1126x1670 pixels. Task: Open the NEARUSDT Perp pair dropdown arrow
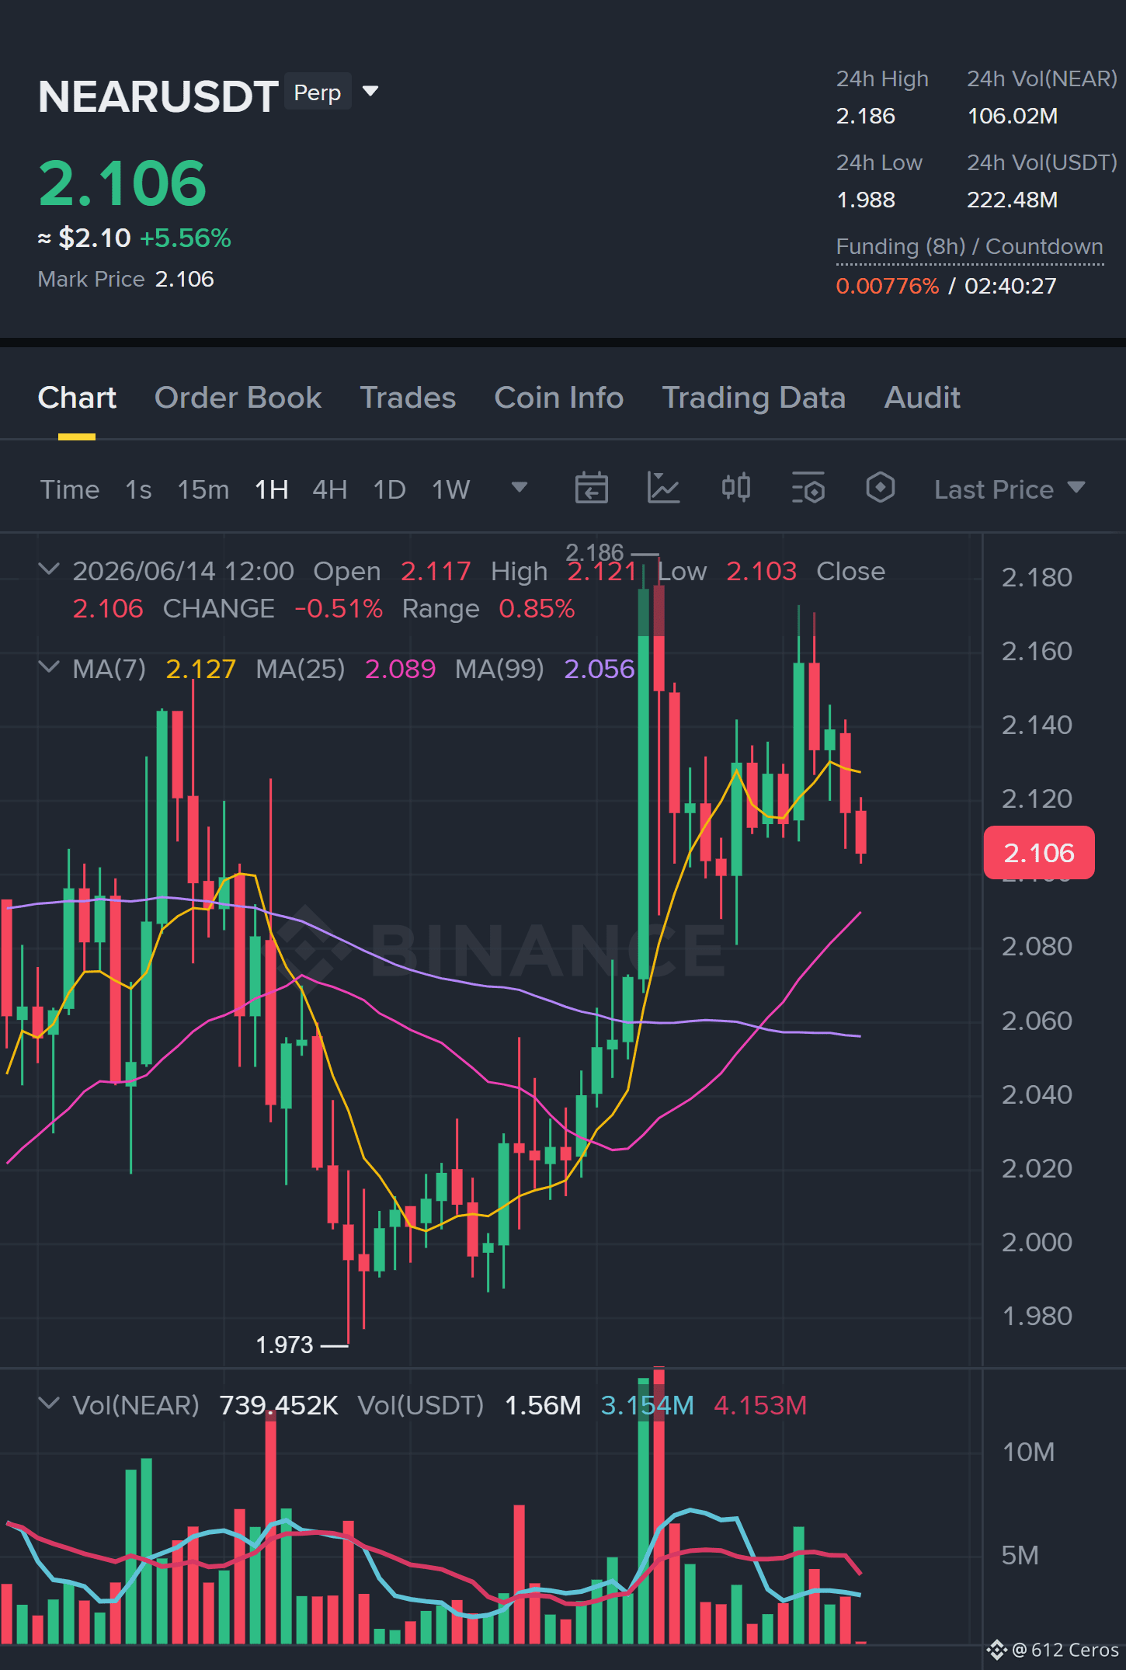pyautogui.click(x=371, y=92)
